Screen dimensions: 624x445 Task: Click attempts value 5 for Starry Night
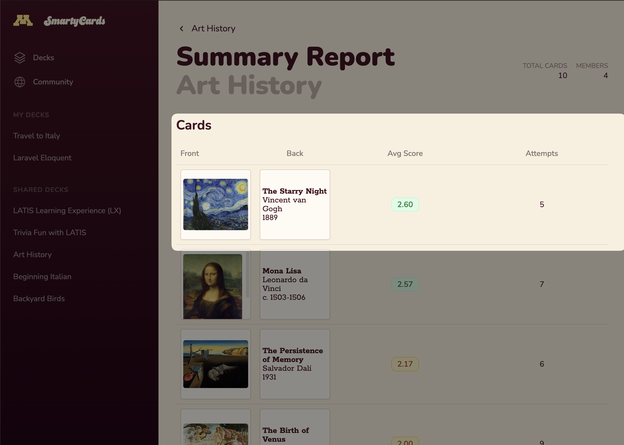[542, 205]
